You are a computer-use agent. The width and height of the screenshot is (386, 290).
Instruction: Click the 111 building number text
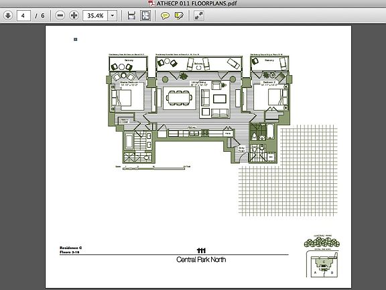[x=201, y=251]
